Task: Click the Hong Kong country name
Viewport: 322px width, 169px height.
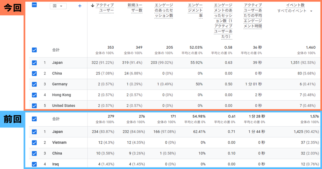Action: [61, 95]
